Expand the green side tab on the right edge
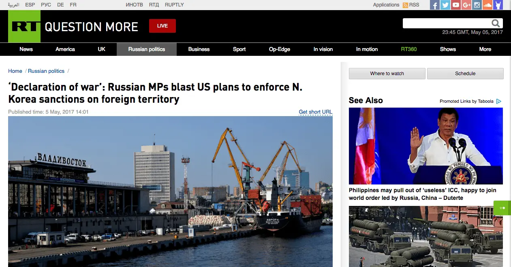This screenshot has height=267, width=511. pos(502,208)
